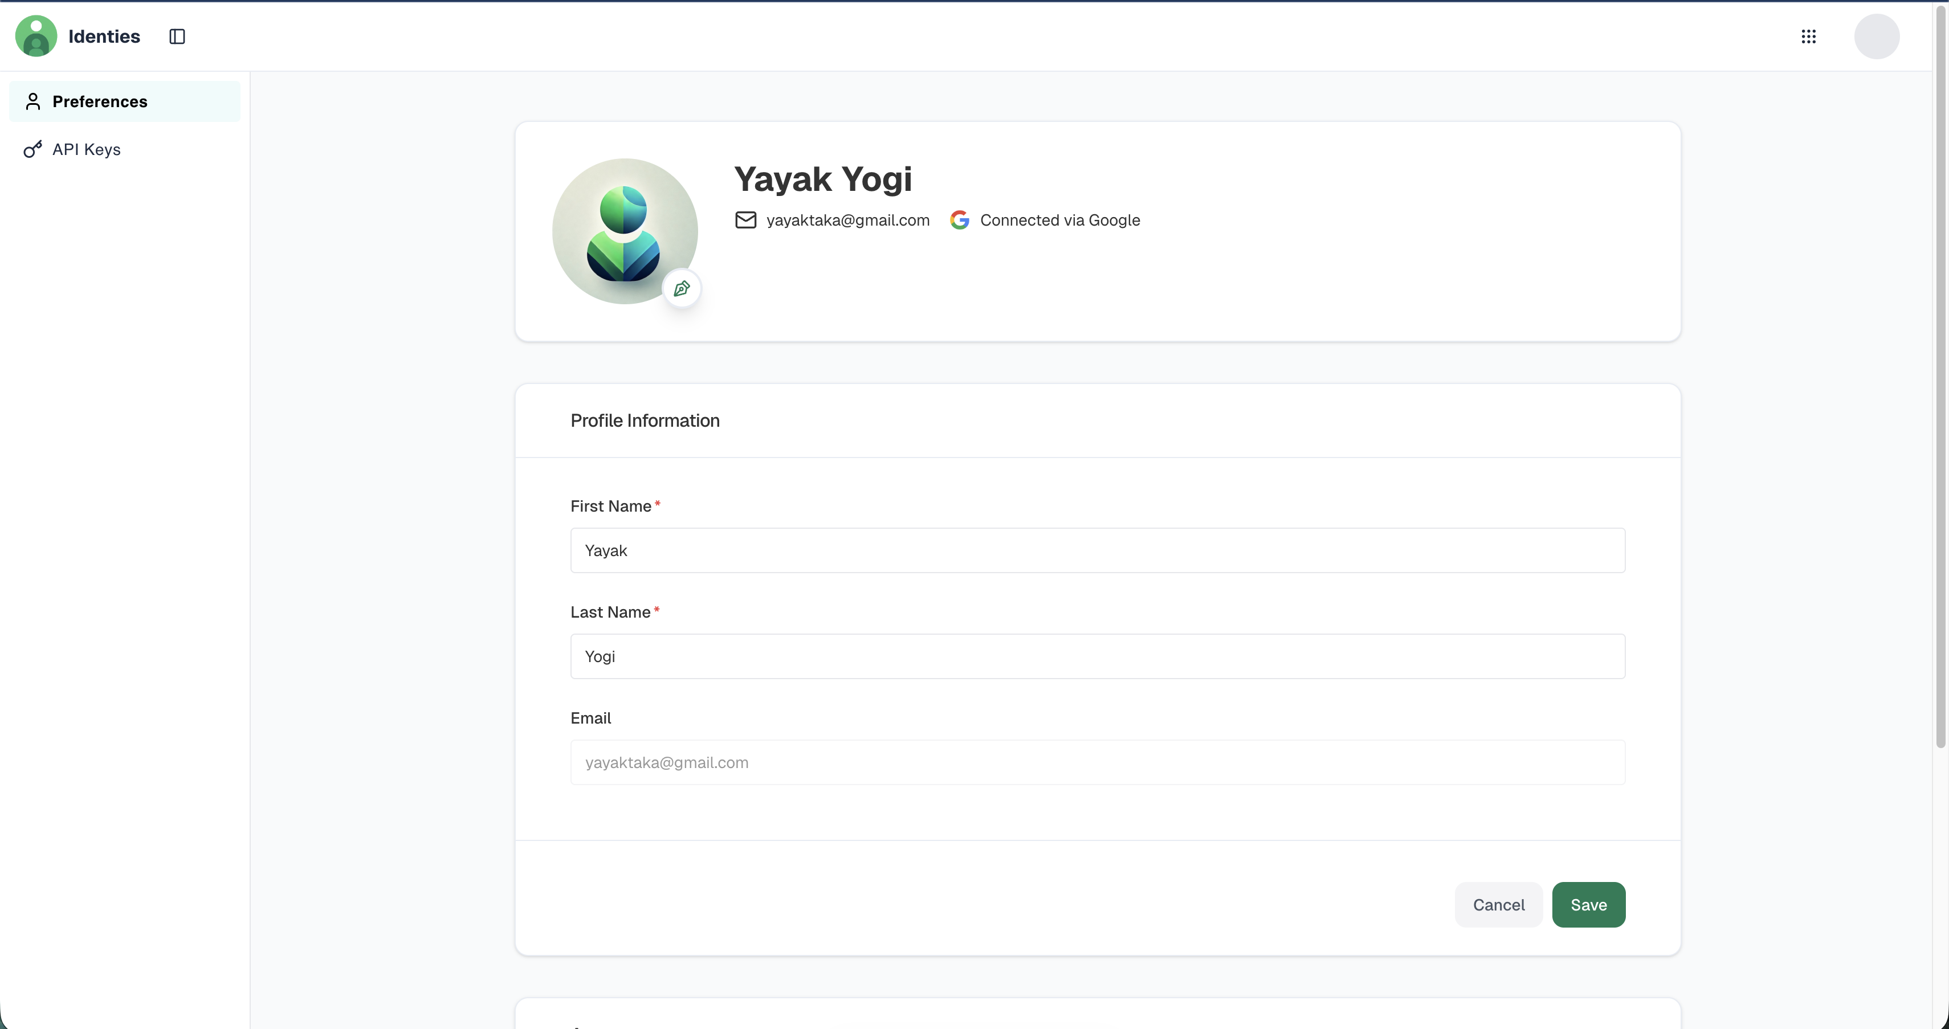Click the Connected via Google label

[x=1059, y=220]
